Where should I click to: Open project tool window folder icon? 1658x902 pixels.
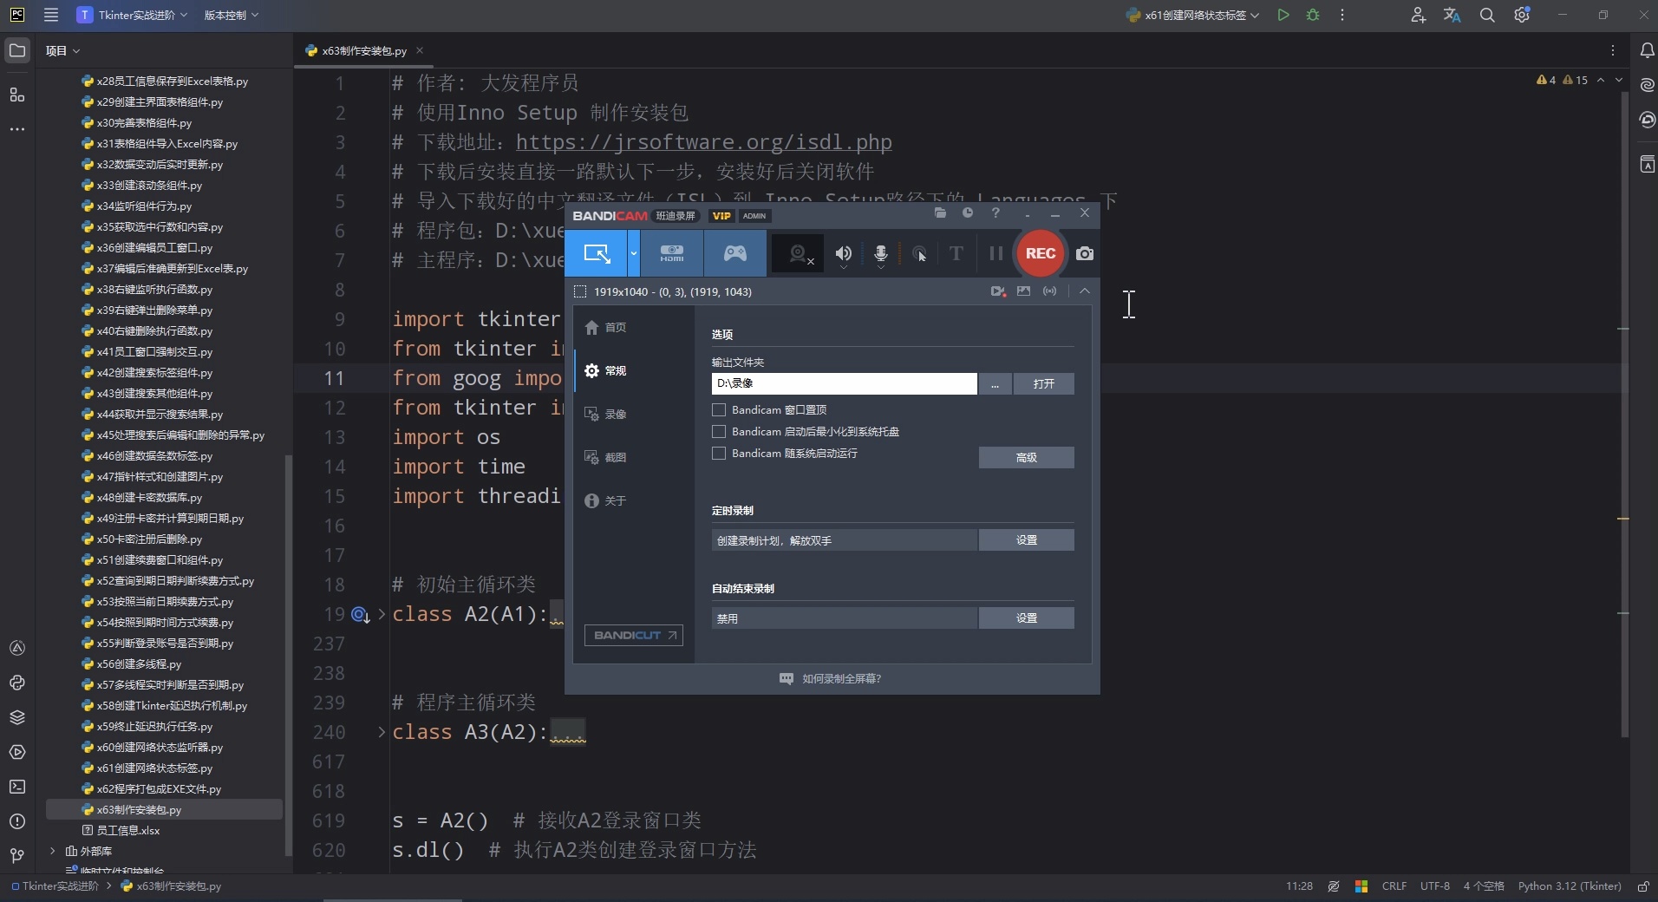click(16, 50)
